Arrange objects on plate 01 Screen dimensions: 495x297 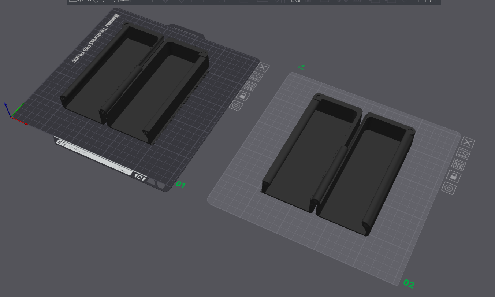[x=250, y=86]
